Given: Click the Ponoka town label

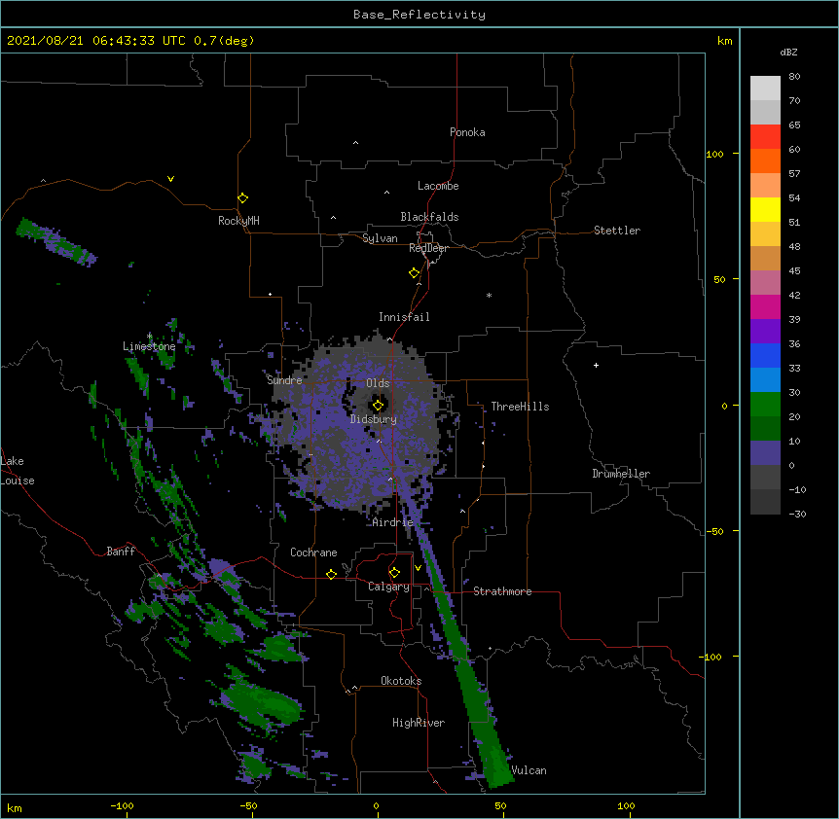Looking at the screenshot, I should point(467,132).
